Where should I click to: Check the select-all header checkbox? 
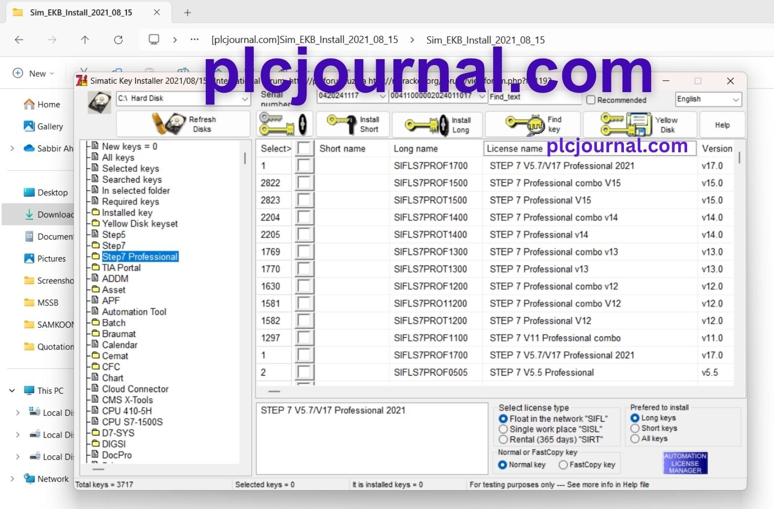pyautogui.click(x=304, y=148)
